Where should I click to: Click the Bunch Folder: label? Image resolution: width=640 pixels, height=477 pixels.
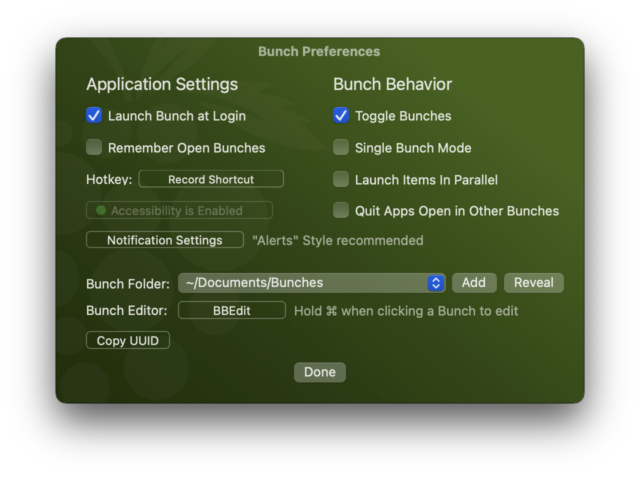128,284
